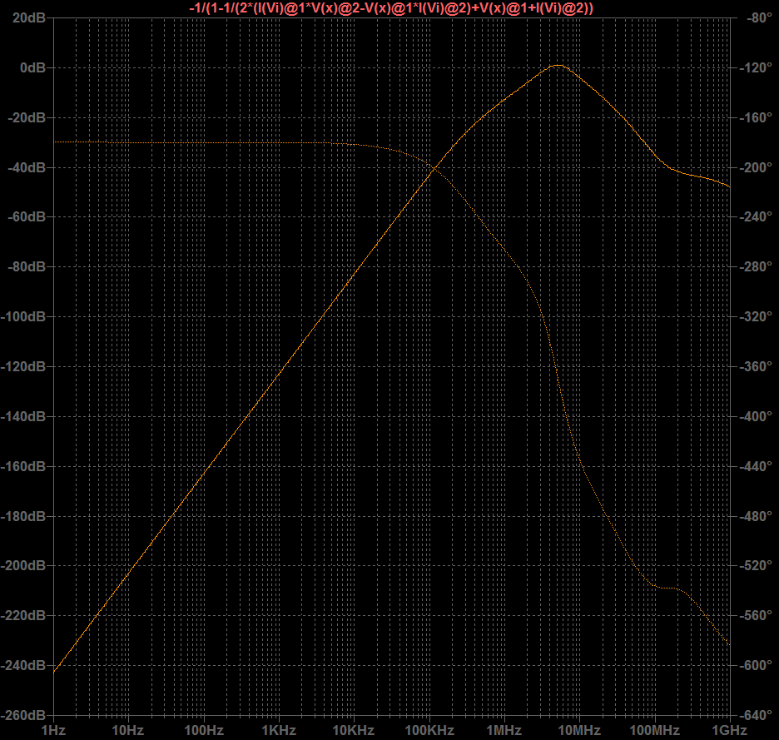Click where magnitude and phase traces cross
This screenshot has height=740, width=779.
pos(434,169)
